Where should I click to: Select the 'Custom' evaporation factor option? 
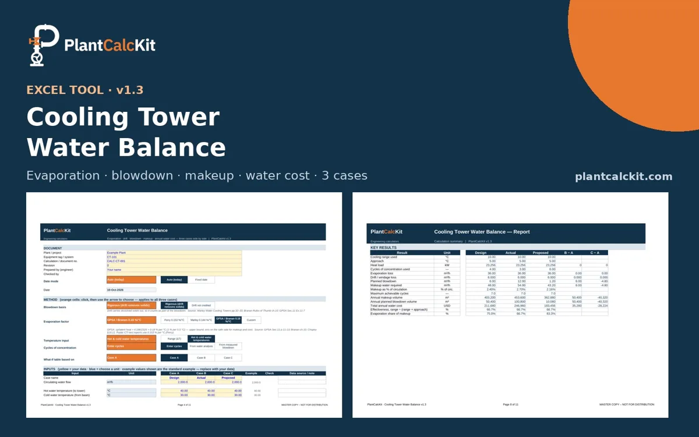point(251,320)
